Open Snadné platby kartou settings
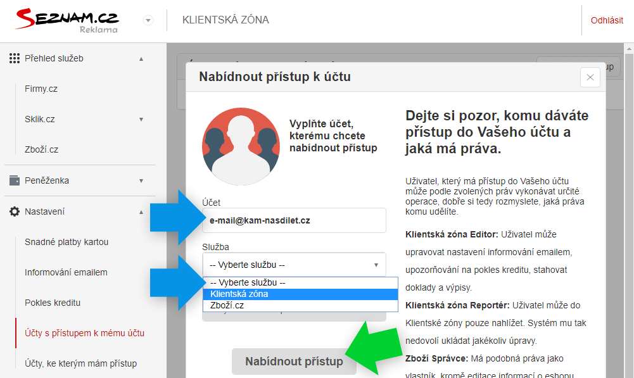This screenshot has width=634, height=378. click(x=67, y=242)
